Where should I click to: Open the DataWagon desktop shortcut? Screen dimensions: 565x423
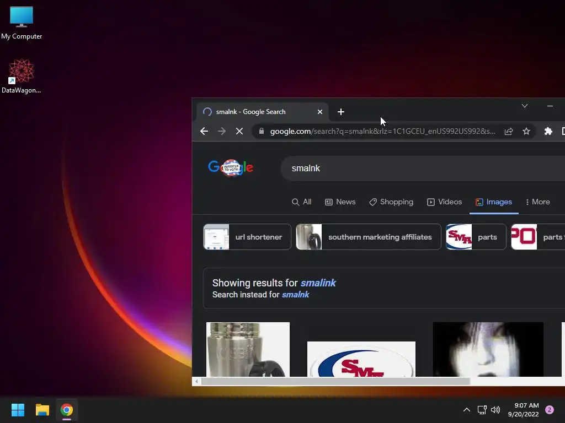pyautogui.click(x=22, y=76)
